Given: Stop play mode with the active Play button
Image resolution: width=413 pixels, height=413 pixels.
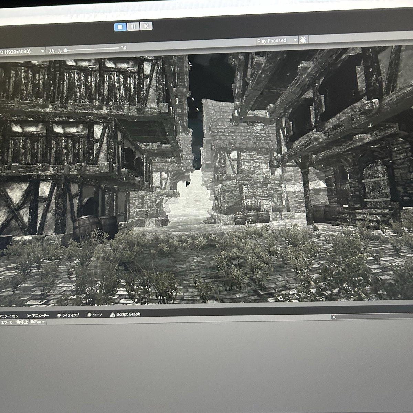Looking at the screenshot, I should click(x=120, y=27).
